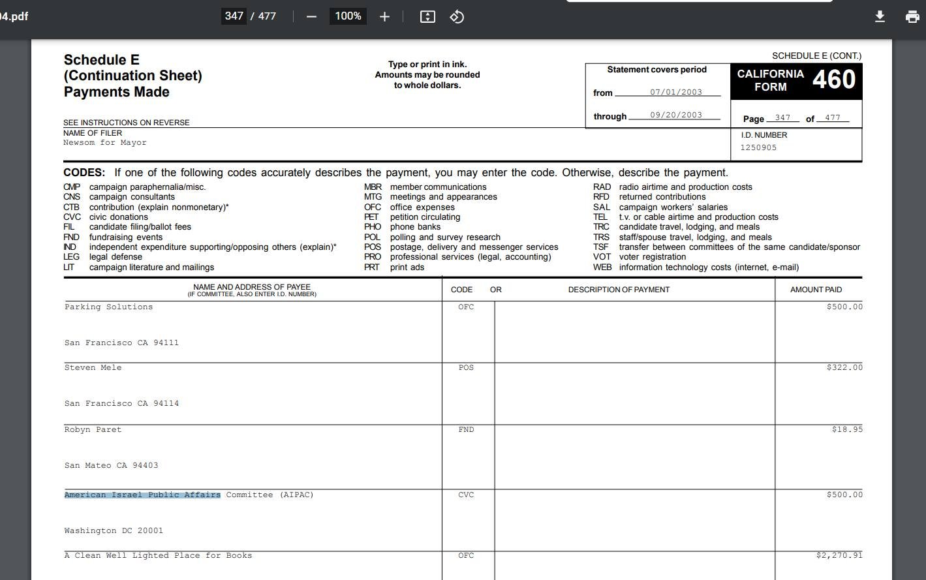Click the SEE INSTRUCTIONS ON REVERSE text

127,123
